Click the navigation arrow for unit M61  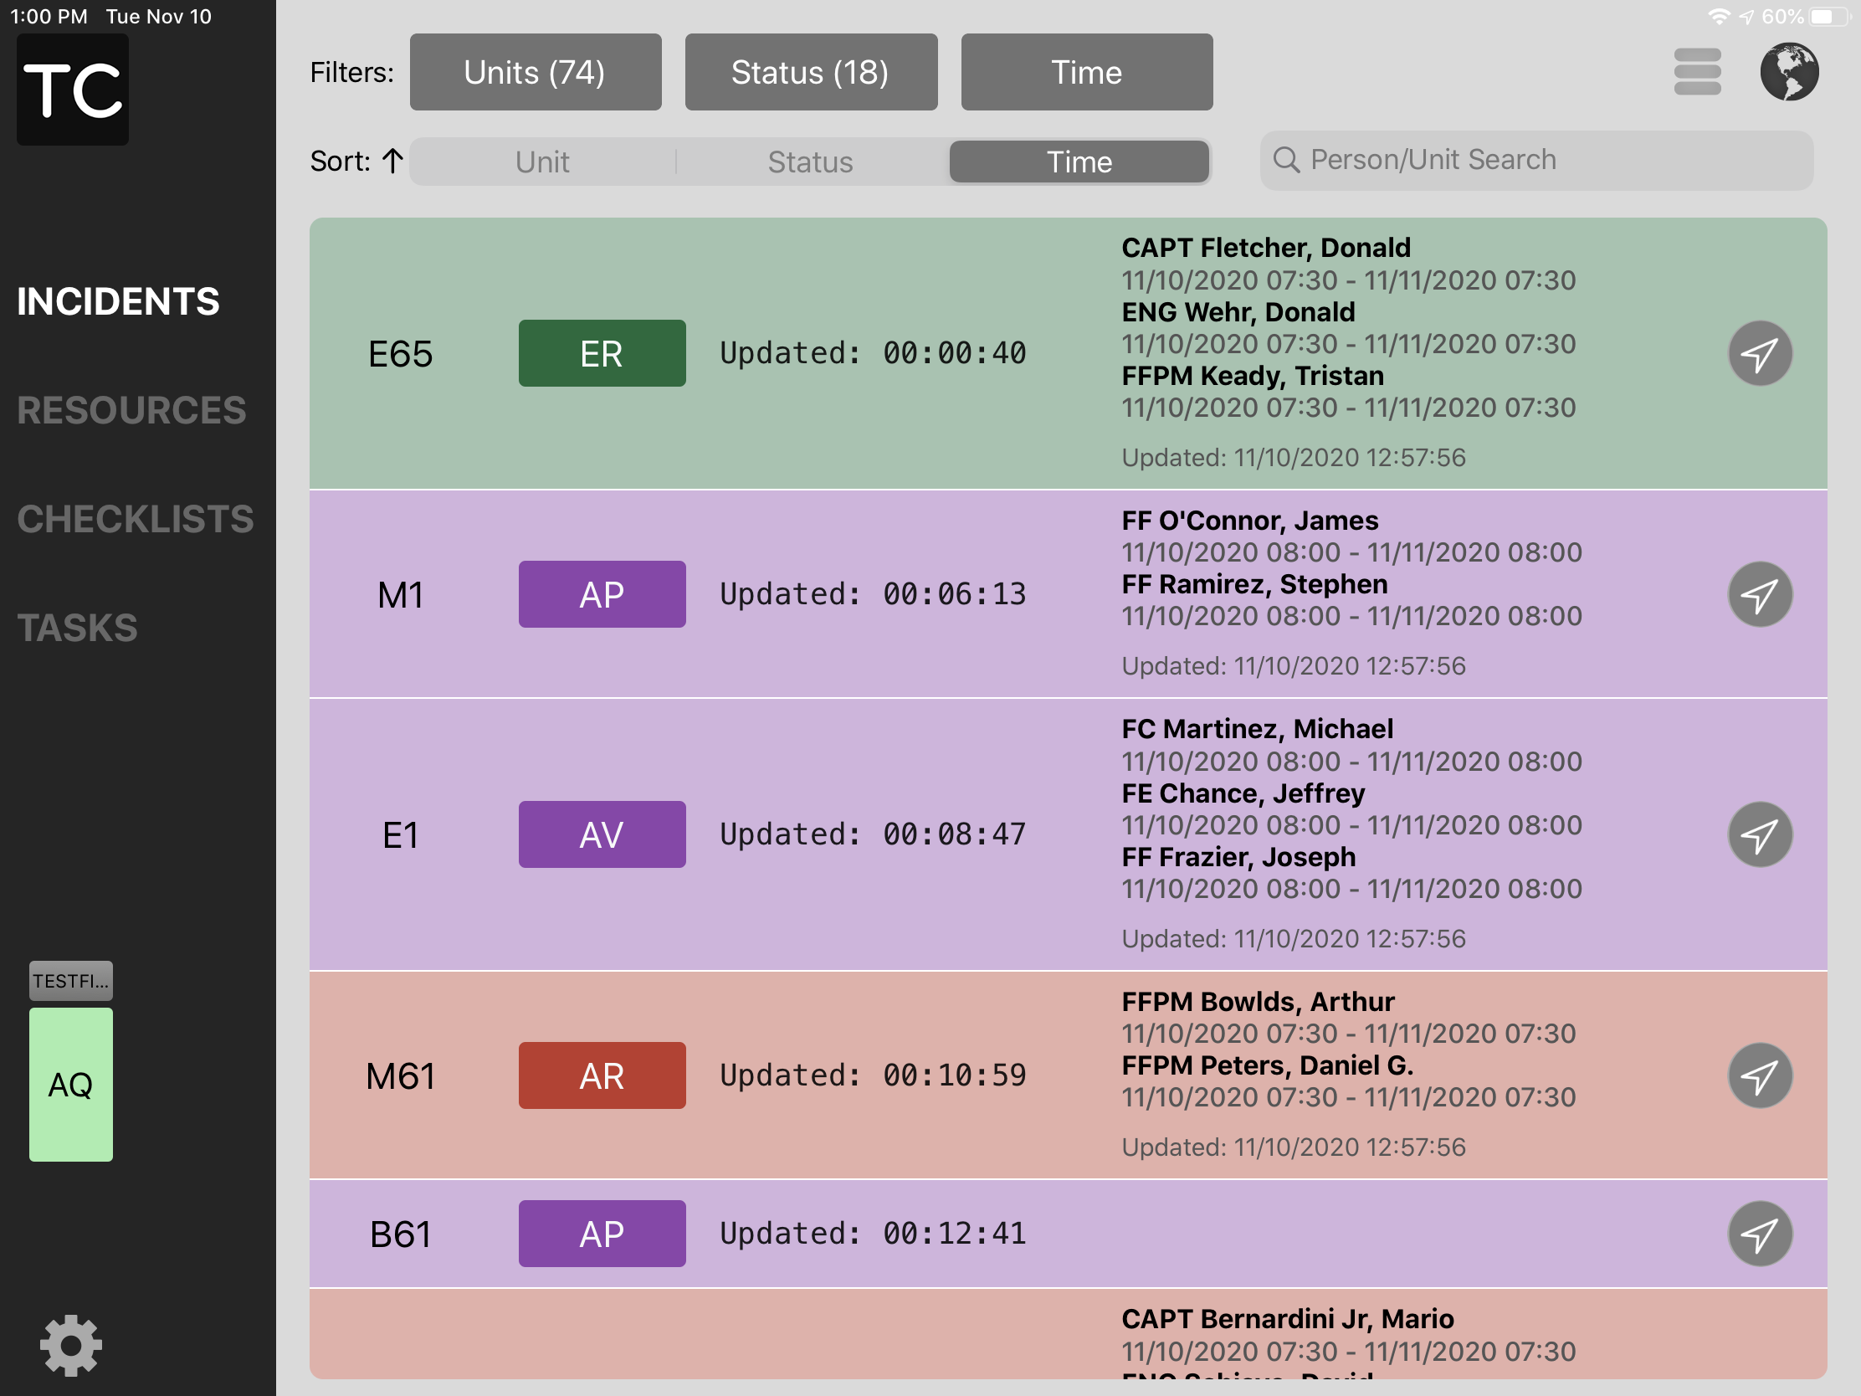pyautogui.click(x=1761, y=1075)
